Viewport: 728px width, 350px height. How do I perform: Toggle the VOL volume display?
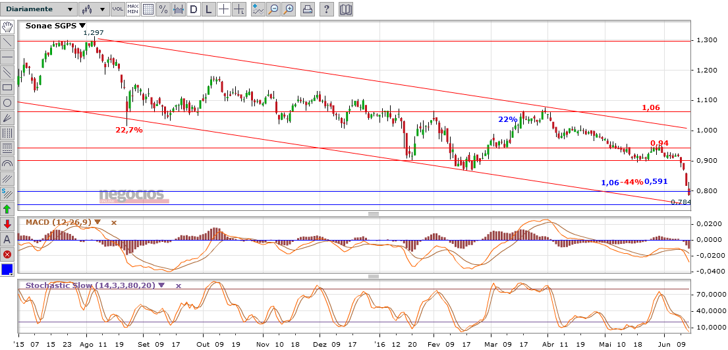118,9
